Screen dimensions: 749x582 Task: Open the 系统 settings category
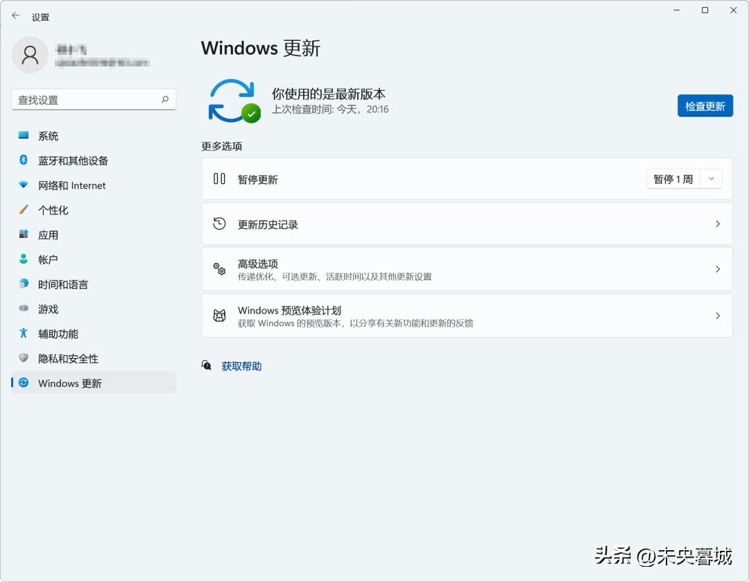[x=94, y=136]
